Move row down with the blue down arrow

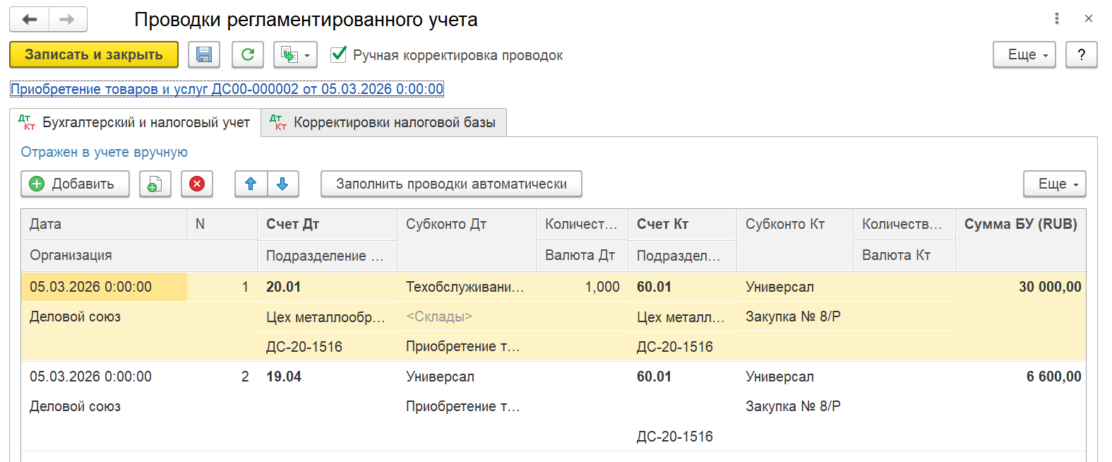click(282, 184)
